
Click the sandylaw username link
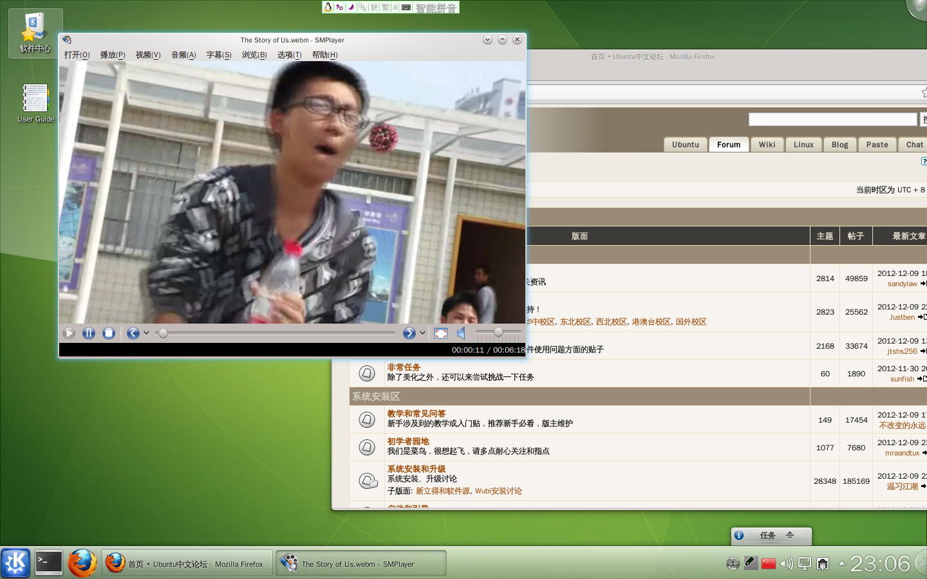[x=902, y=284]
